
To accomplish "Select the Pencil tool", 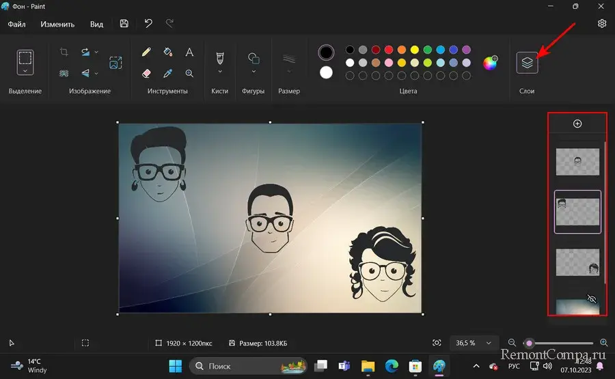I will pyautogui.click(x=146, y=53).
